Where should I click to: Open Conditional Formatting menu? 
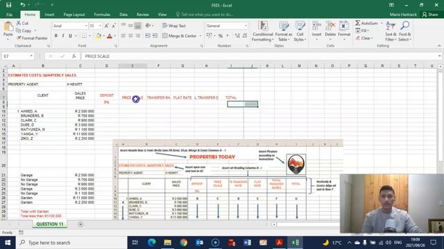point(263,31)
